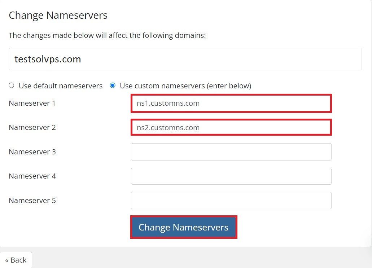Select the Use default nameservers radio button
Screen dimensions: 372x268
(12, 85)
